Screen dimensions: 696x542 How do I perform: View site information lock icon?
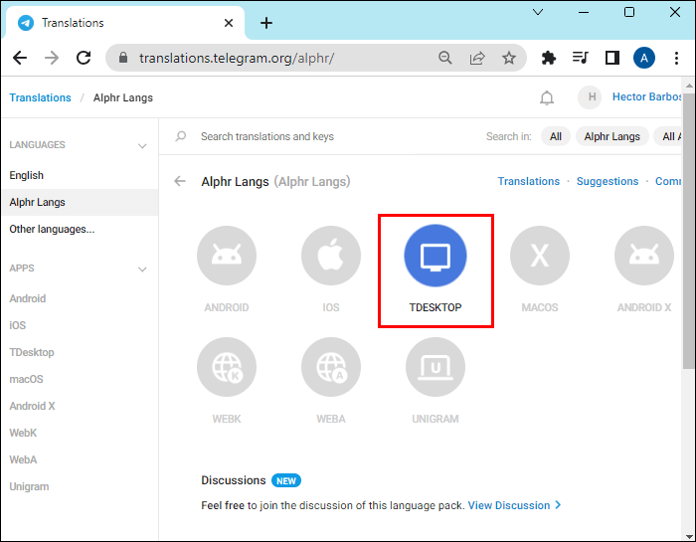[x=123, y=58]
